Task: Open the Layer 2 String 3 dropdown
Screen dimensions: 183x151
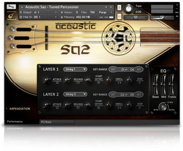Action: tap(75, 95)
